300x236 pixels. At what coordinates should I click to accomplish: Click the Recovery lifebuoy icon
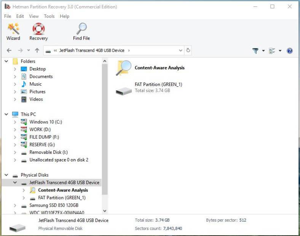click(x=38, y=29)
